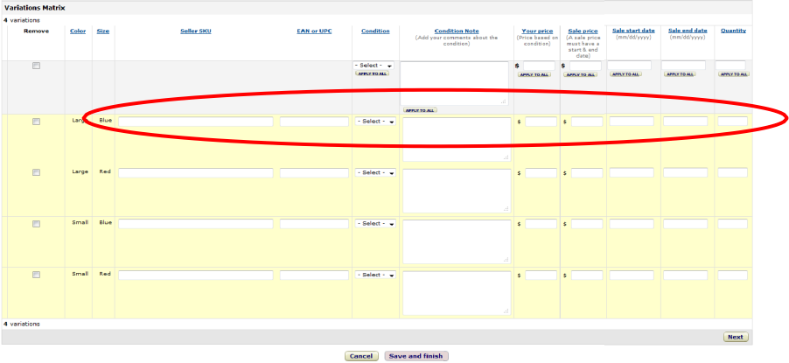Click the Quantity column header link
The image size is (789, 363).
[x=732, y=31]
